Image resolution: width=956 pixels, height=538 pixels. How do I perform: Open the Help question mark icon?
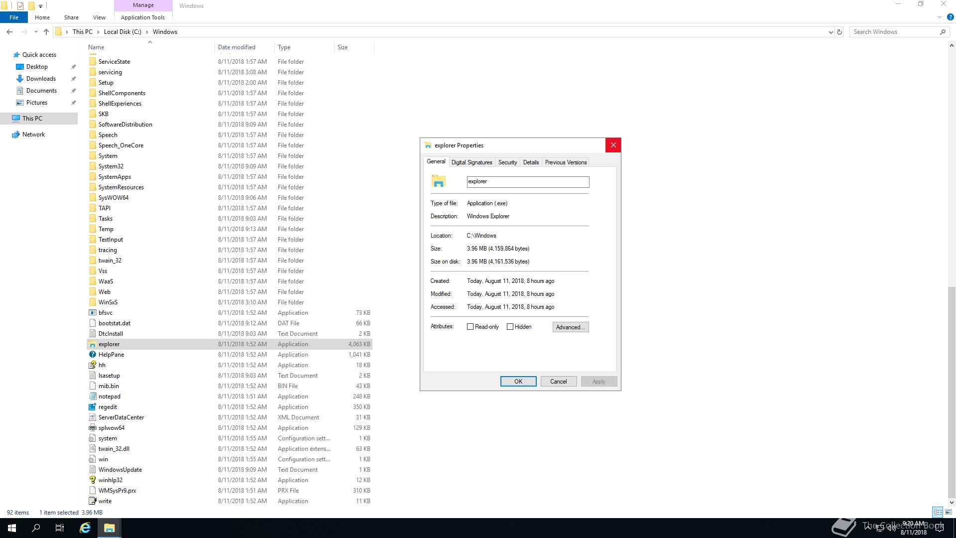tap(950, 17)
